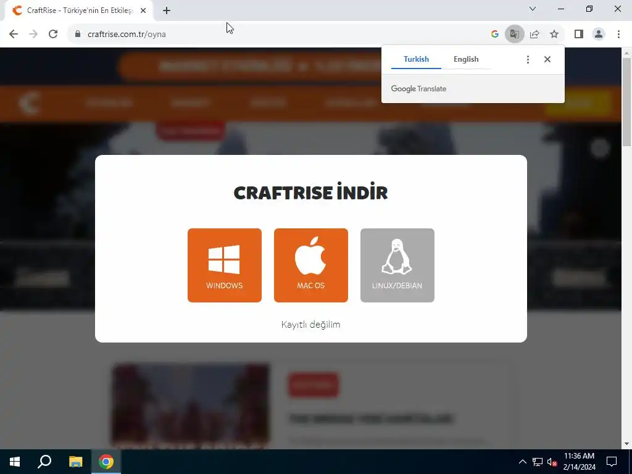Select the CraftRise browser tab
This screenshot has width=632, height=474.
tap(79, 11)
